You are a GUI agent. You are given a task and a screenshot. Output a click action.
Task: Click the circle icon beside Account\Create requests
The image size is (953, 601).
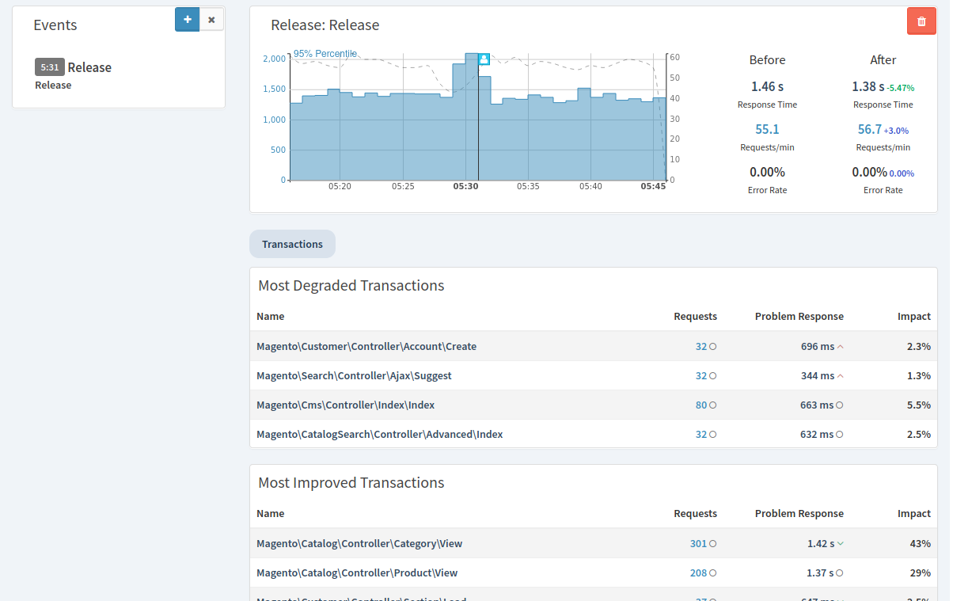pyautogui.click(x=713, y=347)
